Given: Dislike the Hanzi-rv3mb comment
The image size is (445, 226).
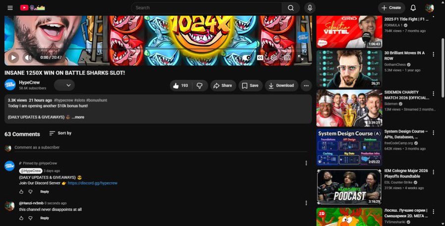Looking at the screenshot, I should click(x=30, y=218).
